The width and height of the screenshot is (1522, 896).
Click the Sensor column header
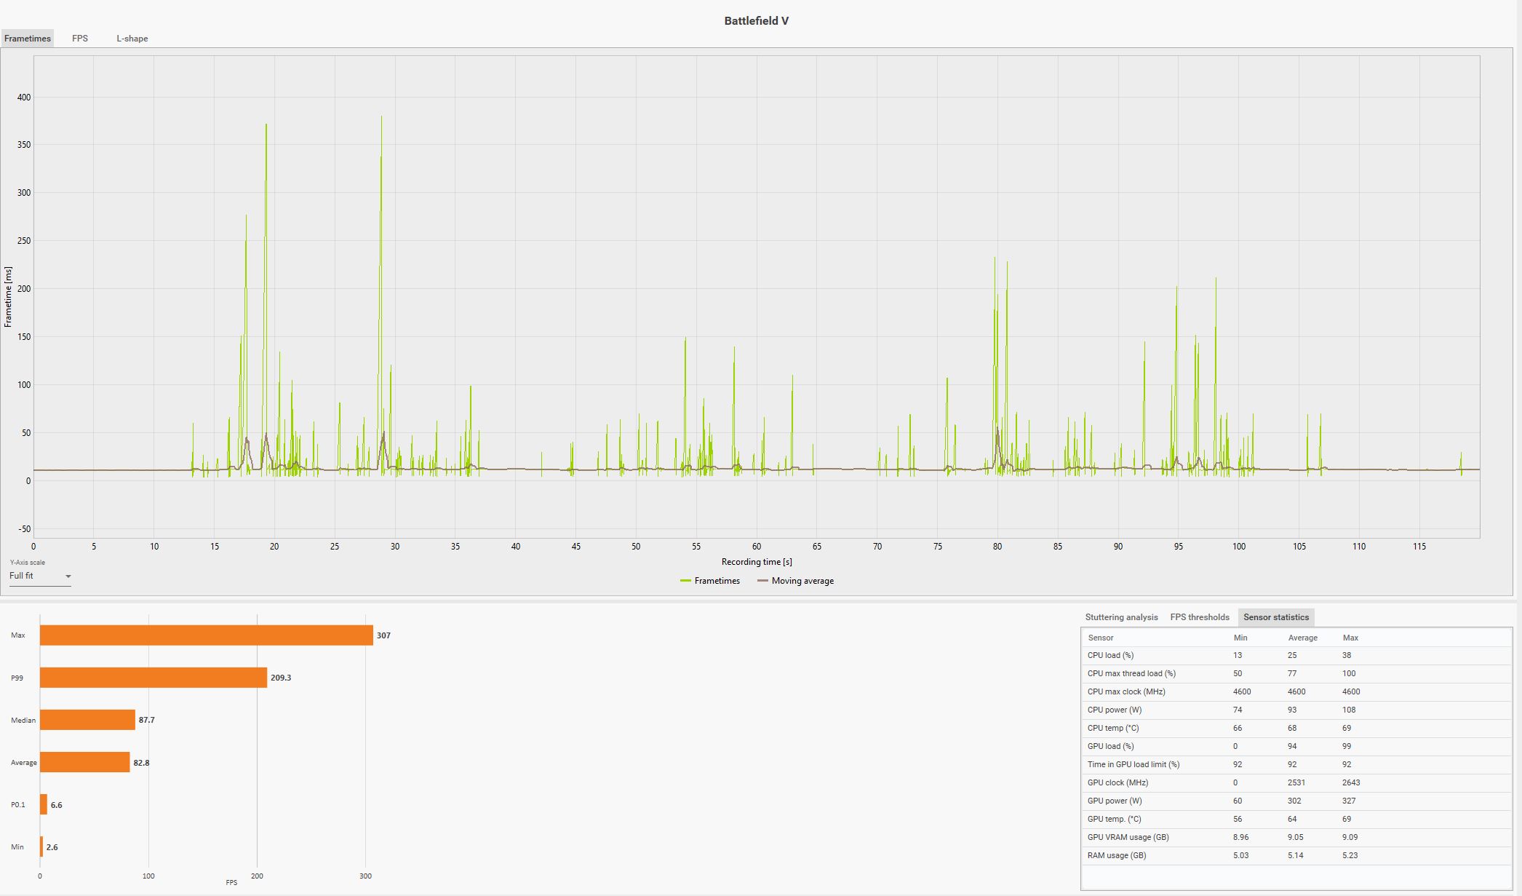pyautogui.click(x=1100, y=638)
